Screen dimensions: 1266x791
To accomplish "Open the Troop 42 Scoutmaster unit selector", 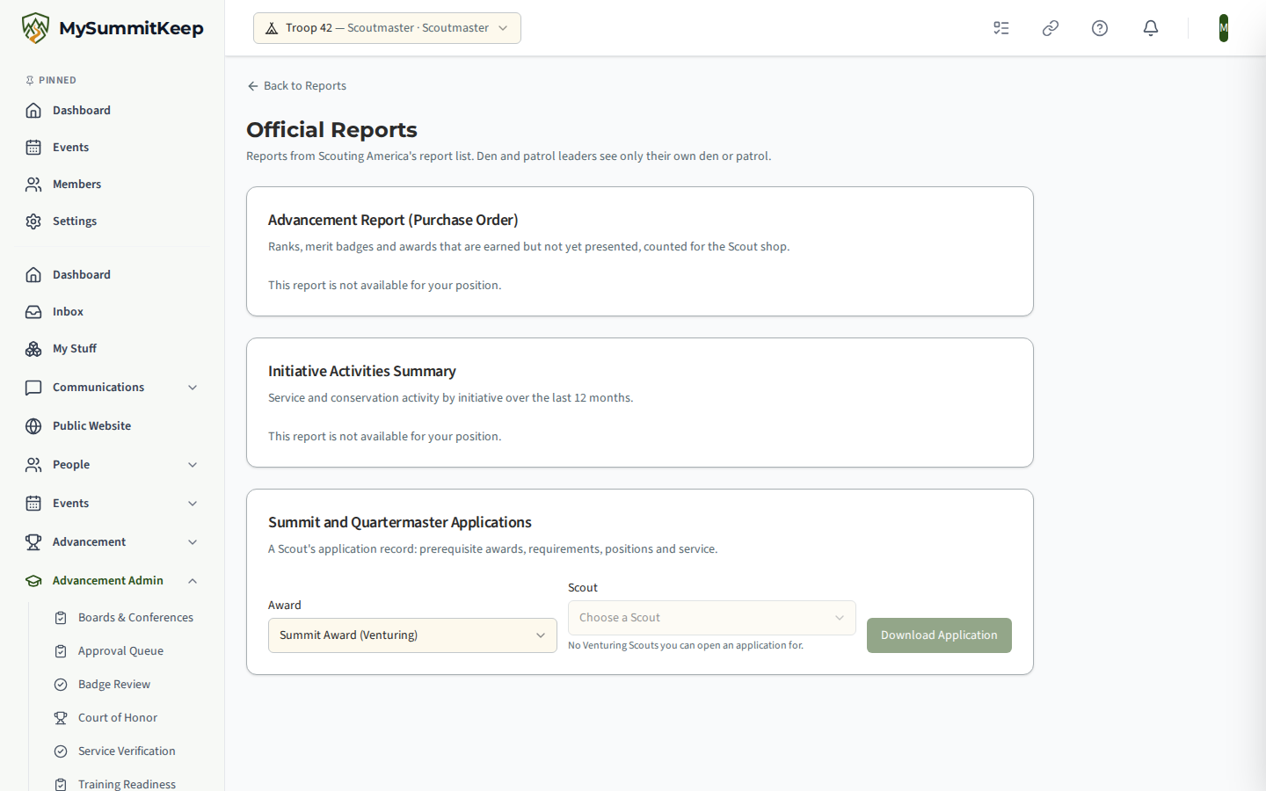I will [x=387, y=28].
